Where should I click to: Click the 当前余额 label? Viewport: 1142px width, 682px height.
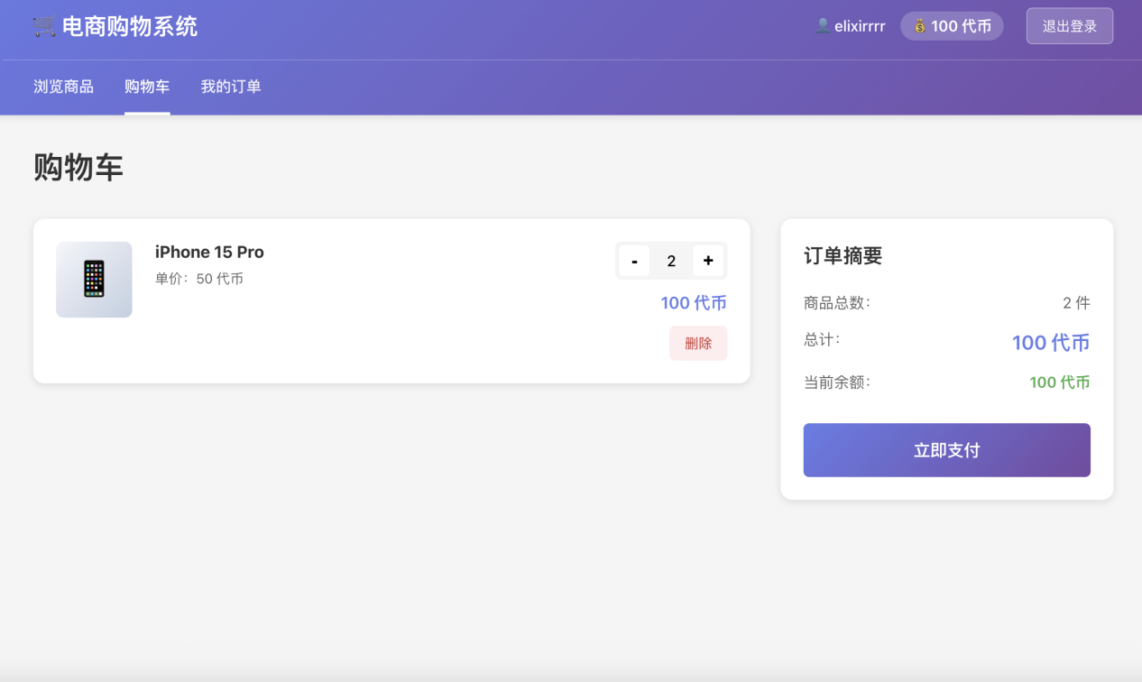point(837,382)
